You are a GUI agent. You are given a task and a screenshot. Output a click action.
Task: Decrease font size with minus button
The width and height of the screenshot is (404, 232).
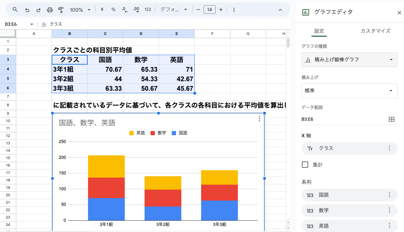(198, 10)
